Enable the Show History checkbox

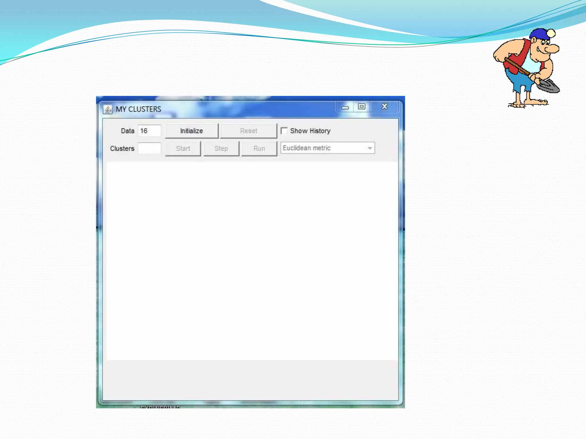284,131
